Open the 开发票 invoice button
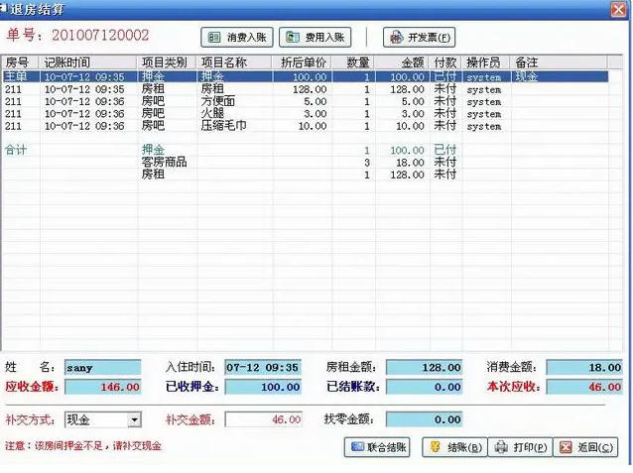633x473 pixels. pos(419,38)
